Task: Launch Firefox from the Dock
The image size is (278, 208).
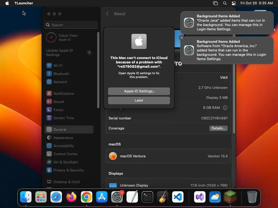Action: point(71,197)
